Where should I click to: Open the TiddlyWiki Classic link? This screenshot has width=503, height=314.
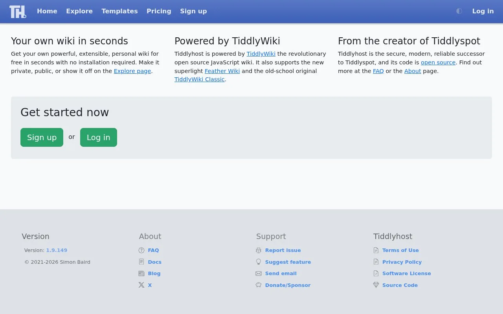click(x=200, y=79)
